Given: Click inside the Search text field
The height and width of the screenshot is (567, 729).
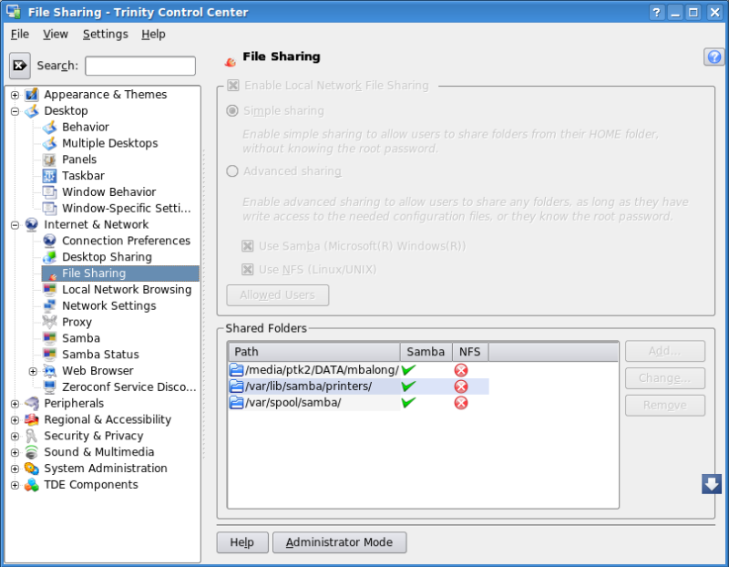Looking at the screenshot, I should point(140,66).
